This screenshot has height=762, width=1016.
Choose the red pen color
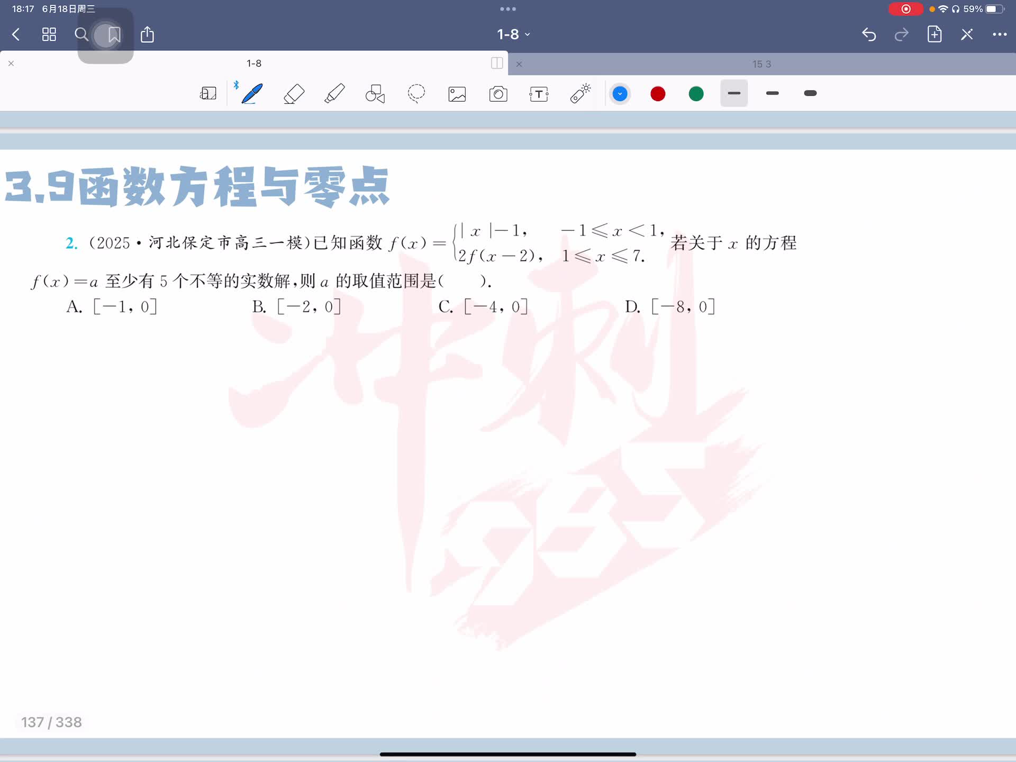[x=658, y=94]
